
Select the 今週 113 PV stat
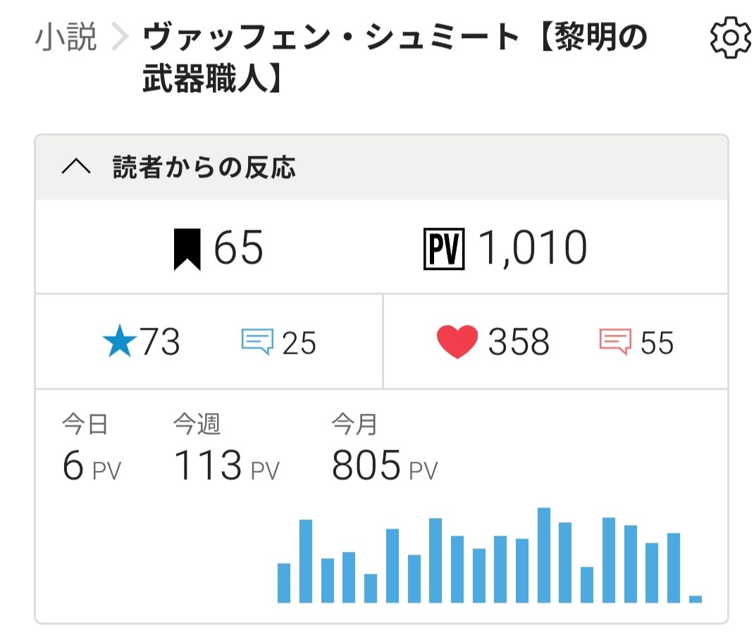coord(226,448)
